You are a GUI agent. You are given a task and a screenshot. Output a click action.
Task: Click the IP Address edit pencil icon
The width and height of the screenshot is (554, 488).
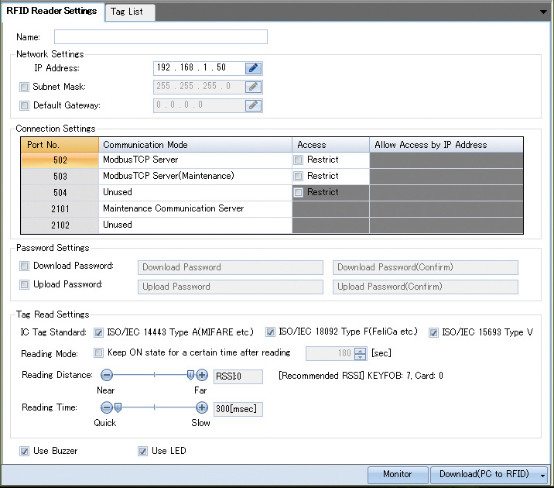coord(253,68)
